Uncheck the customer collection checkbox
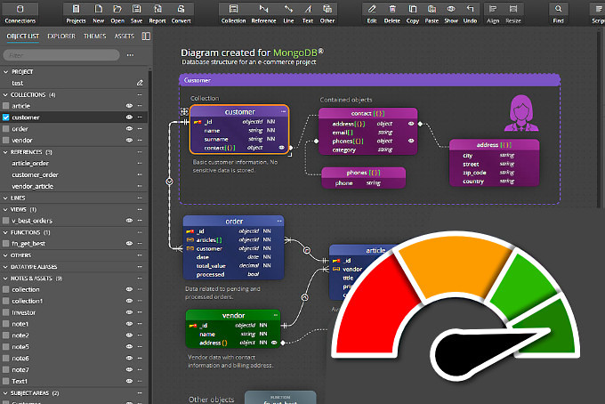 coord(6,117)
